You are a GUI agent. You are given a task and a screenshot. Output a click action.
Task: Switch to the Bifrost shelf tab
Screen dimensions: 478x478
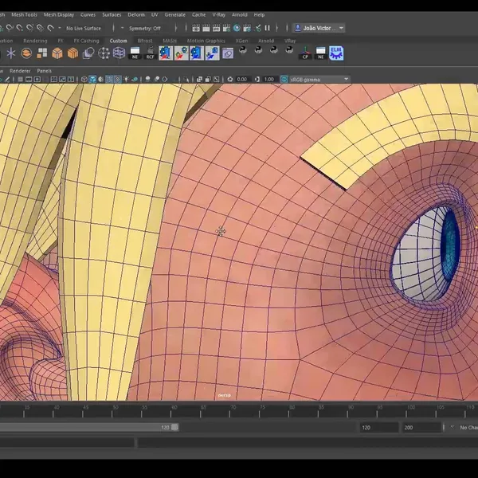tap(144, 41)
